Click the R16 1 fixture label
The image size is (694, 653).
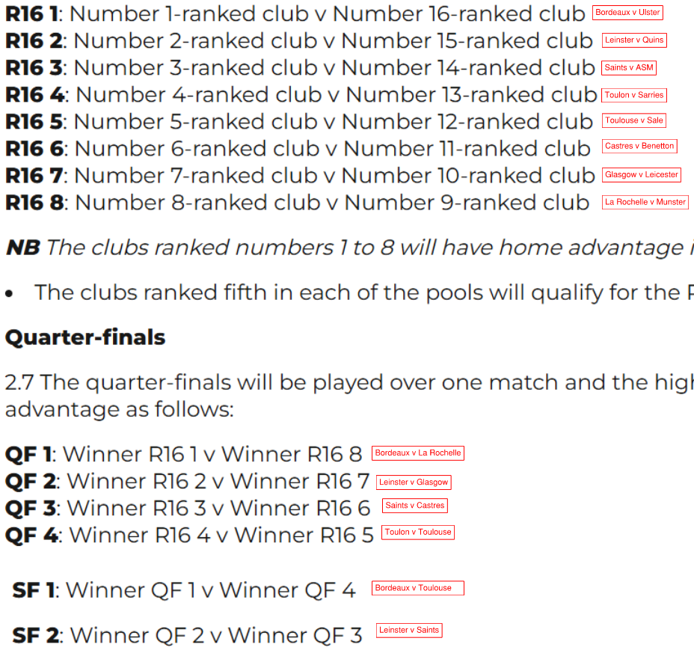point(32,13)
